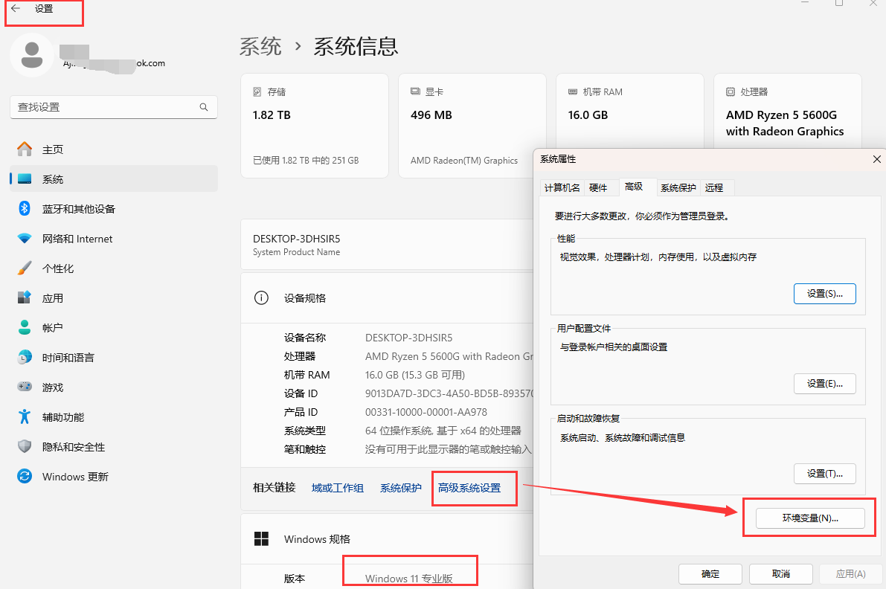Click the Windows Update refresh icon
Screen dimensions: 886x589
[x=25, y=476]
